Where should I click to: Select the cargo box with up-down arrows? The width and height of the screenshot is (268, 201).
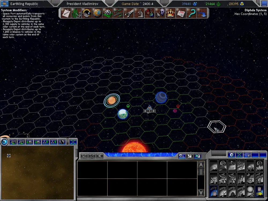coord(241,178)
